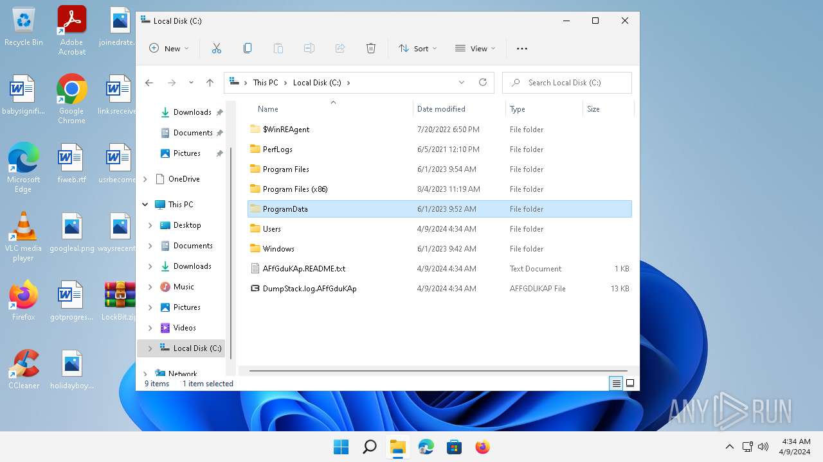Select the Program Files (x86) folder

[x=440, y=189]
